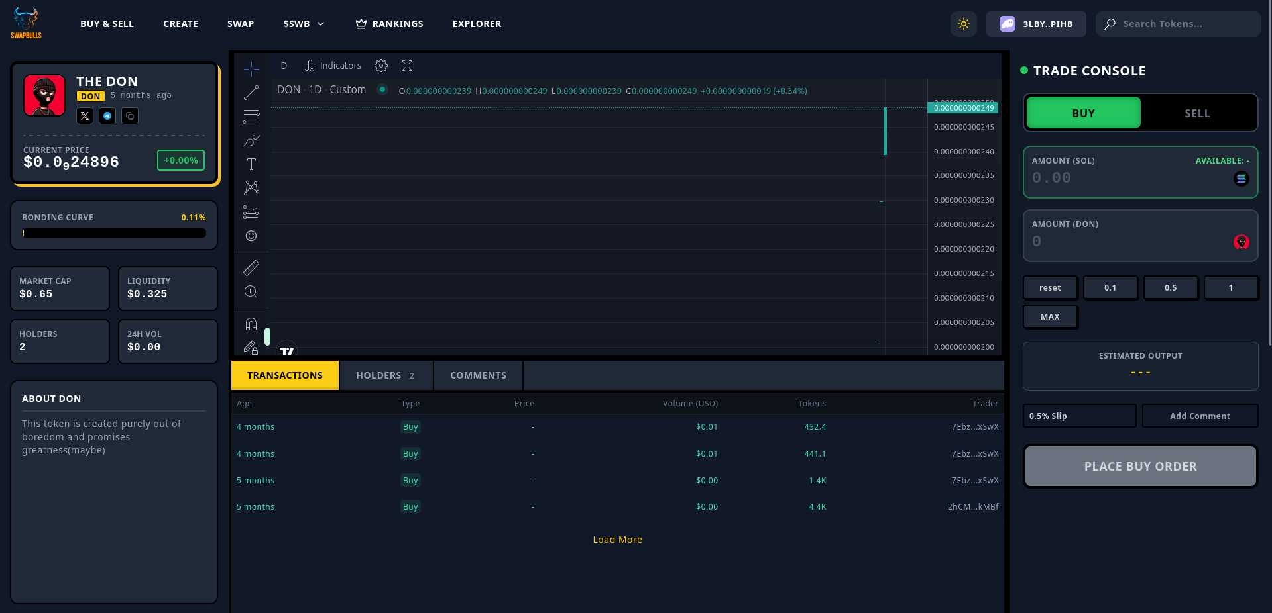Select the crosshair tool on the chart toolbar
The height and width of the screenshot is (613, 1272).
click(251, 68)
